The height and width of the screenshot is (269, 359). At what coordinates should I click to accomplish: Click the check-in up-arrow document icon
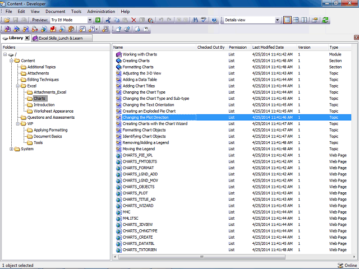tap(118, 29)
